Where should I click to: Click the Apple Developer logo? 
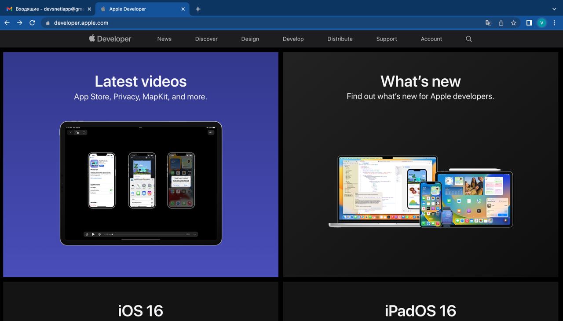110,39
